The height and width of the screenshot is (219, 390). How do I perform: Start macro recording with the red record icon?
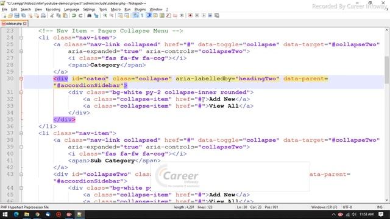click(190, 15)
